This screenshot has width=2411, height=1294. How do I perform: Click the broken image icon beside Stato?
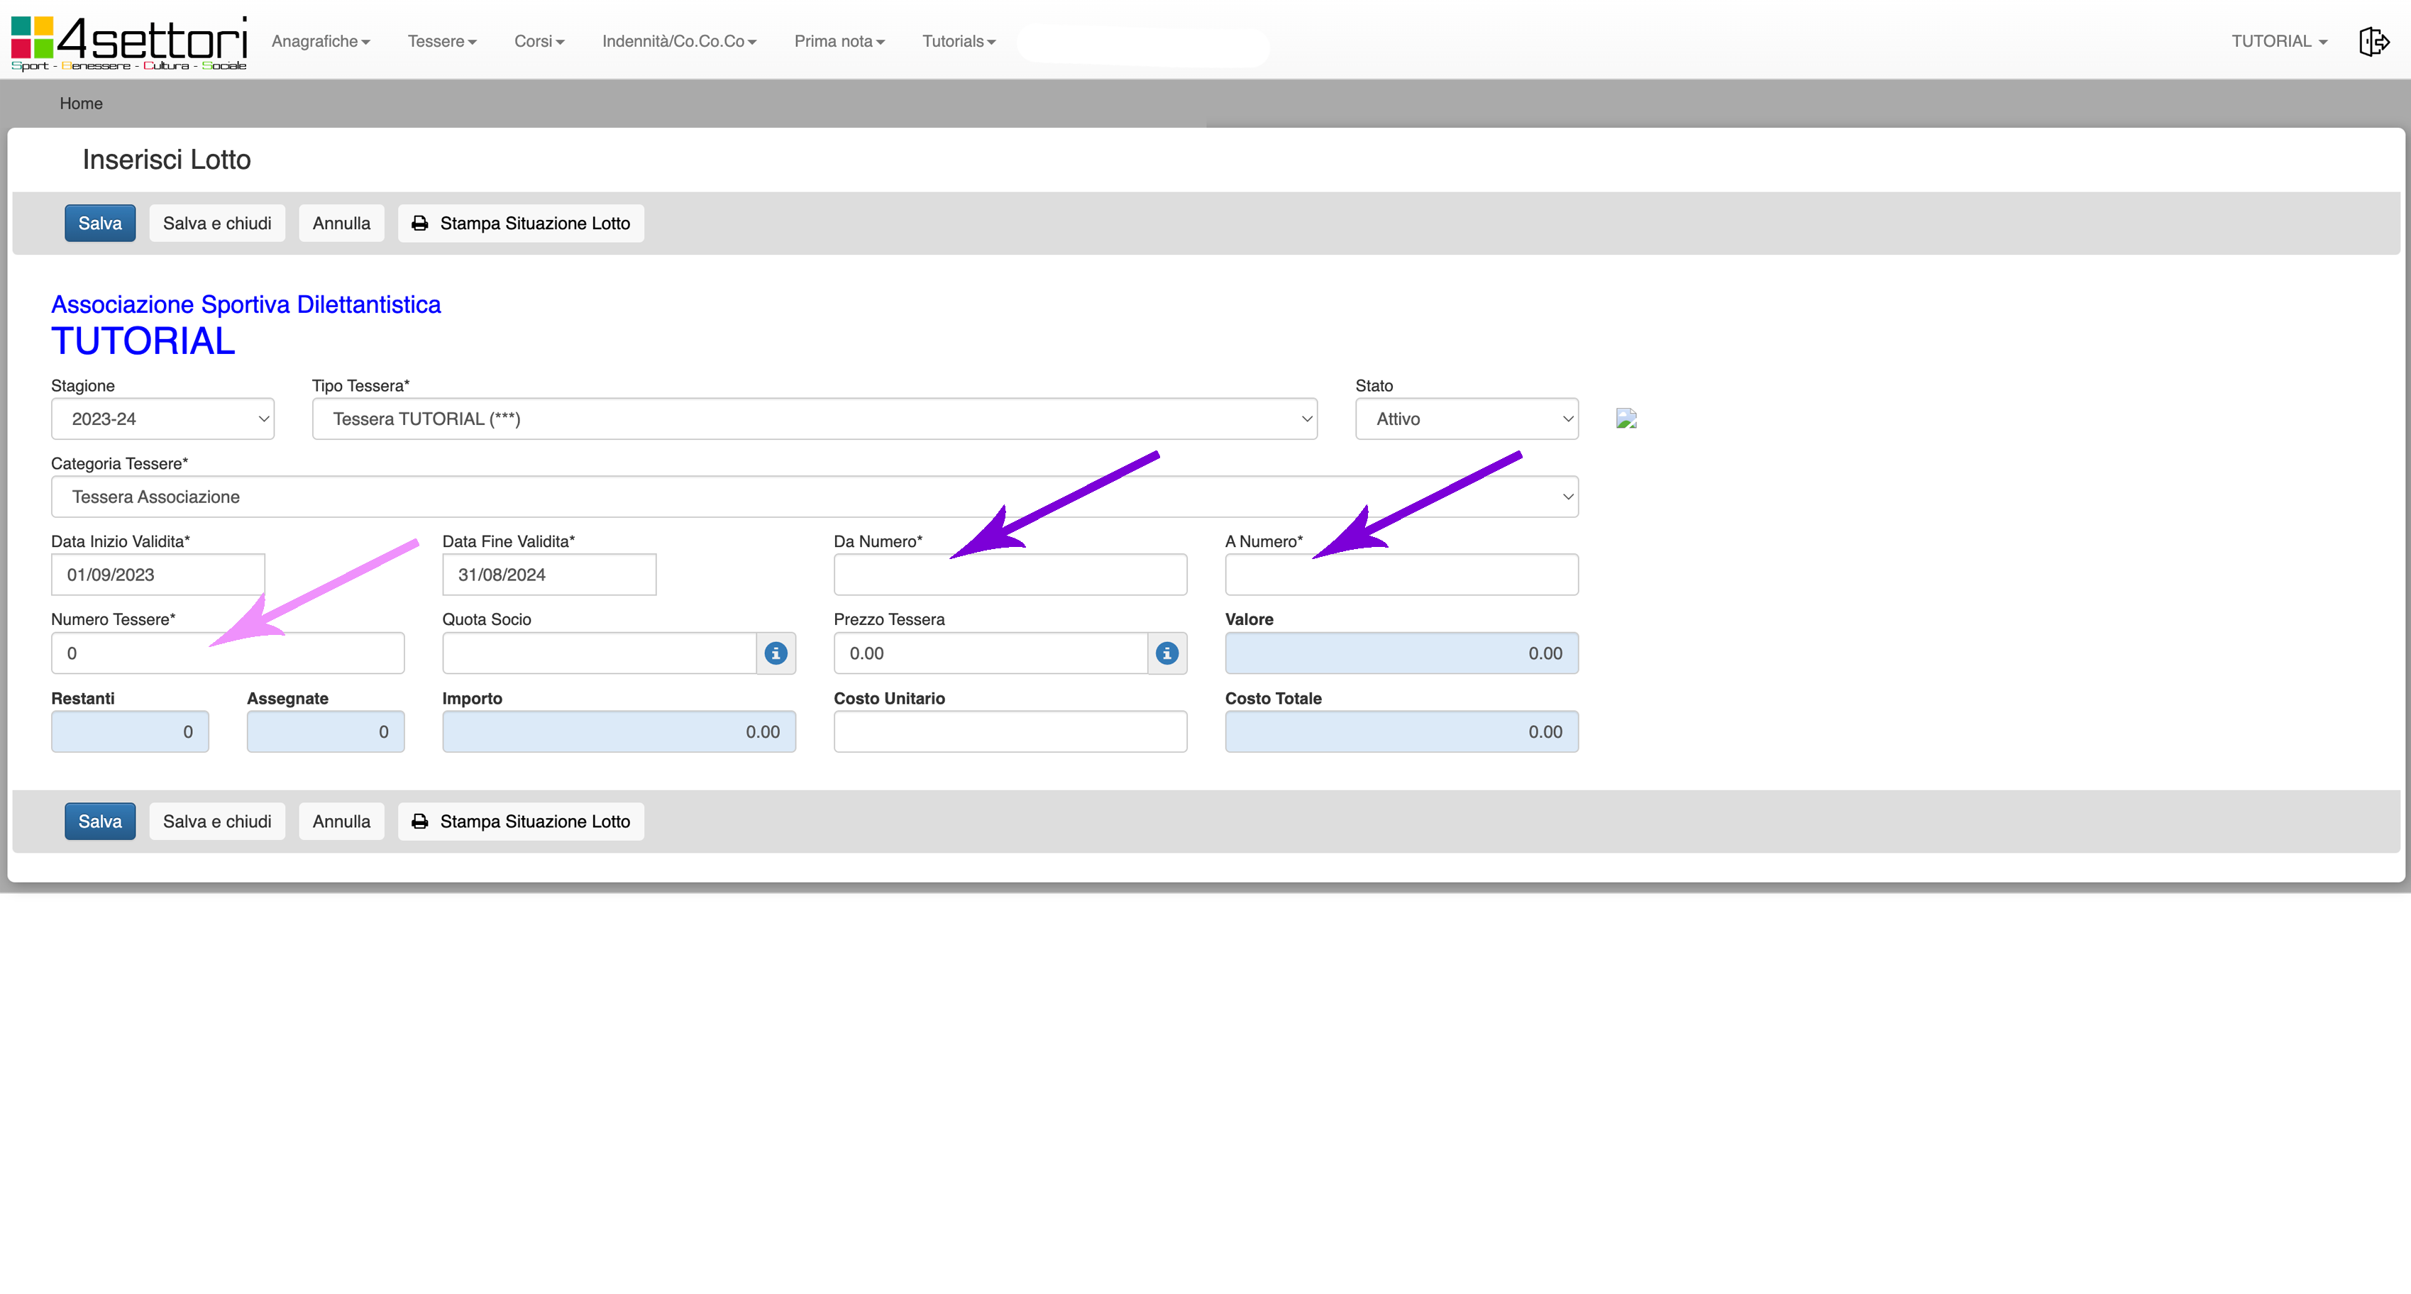click(x=1627, y=419)
